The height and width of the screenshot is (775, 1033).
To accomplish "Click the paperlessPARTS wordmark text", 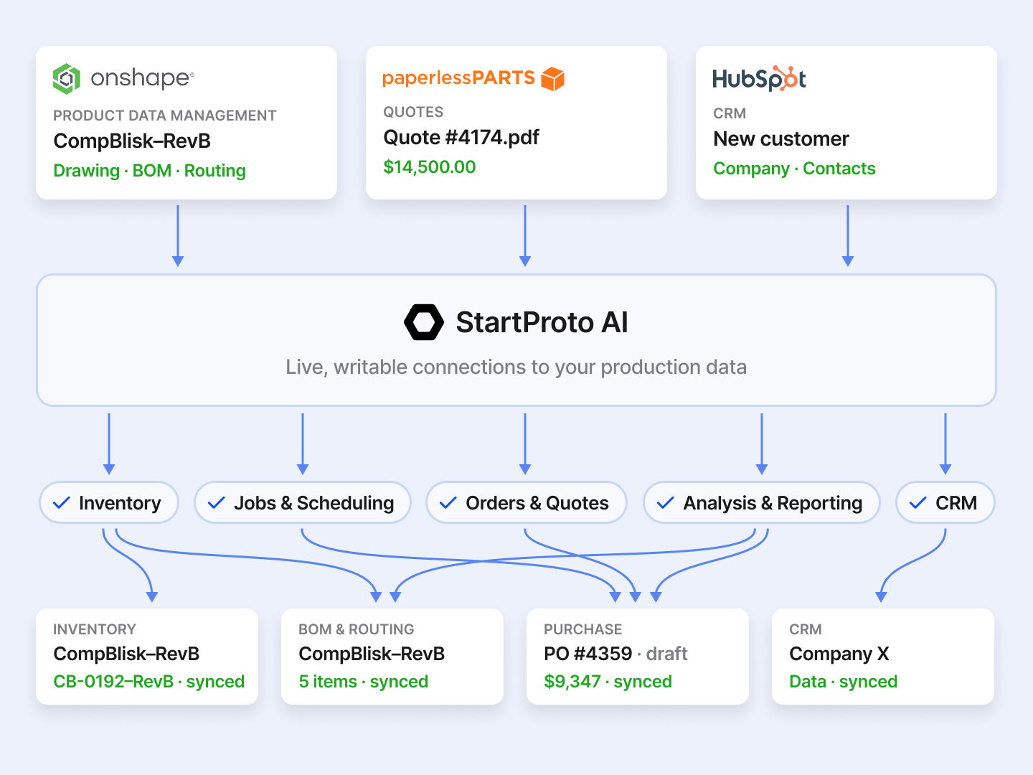I will [x=458, y=78].
